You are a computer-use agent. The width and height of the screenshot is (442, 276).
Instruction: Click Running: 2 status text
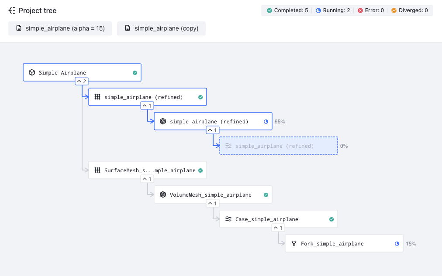click(x=336, y=10)
